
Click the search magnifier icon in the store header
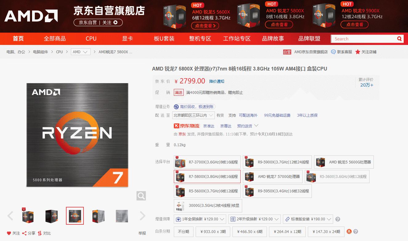(x=399, y=39)
